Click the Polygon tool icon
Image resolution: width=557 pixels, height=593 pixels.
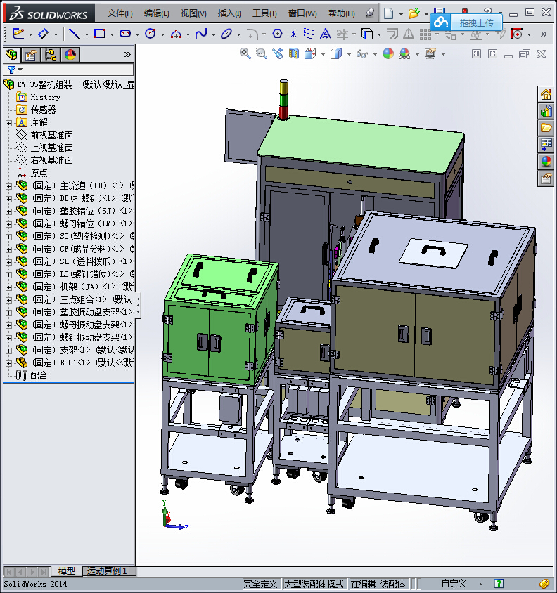point(278,34)
